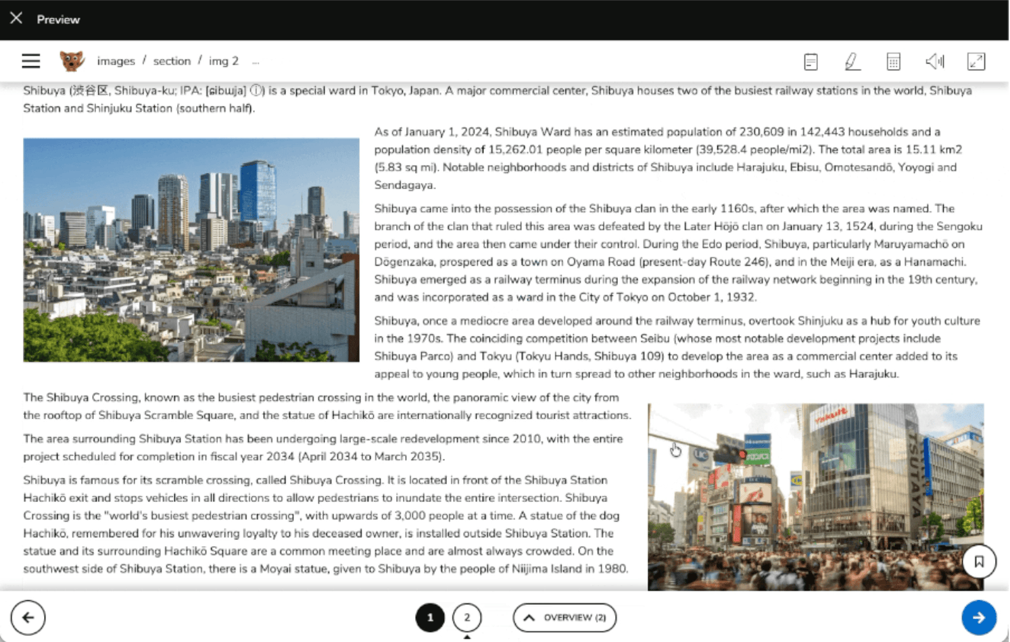Expand the Overview (2) panel
Screen dimensions: 1010x642
pyautogui.click(x=564, y=617)
